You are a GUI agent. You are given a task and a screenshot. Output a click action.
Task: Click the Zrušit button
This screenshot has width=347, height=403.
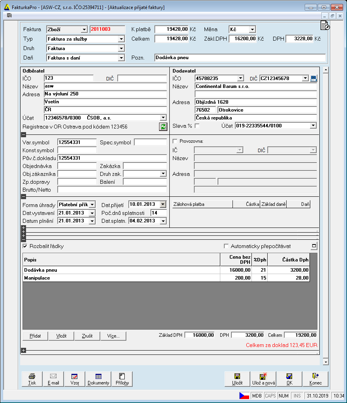click(87, 336)
